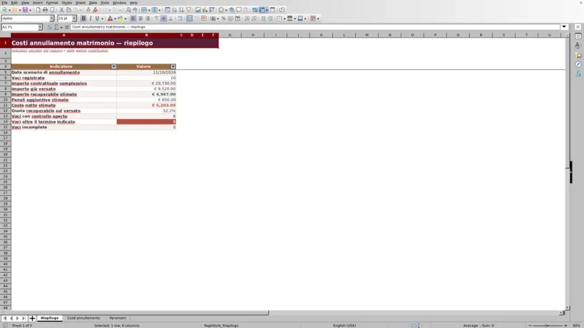Select cell with value € 29,730.00
The height and width of the screenshot is (328, 584).
(147, 83)
